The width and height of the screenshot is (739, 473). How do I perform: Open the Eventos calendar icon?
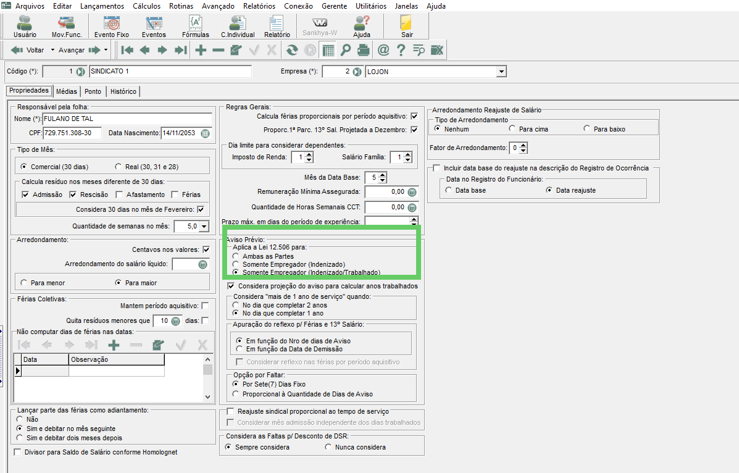pos(154,26)
